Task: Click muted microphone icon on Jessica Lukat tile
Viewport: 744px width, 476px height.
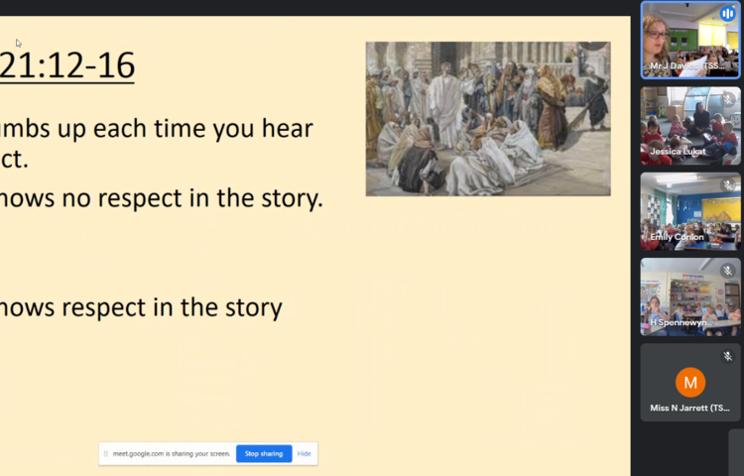Action: pyautogui.click(x=728, y=99)
